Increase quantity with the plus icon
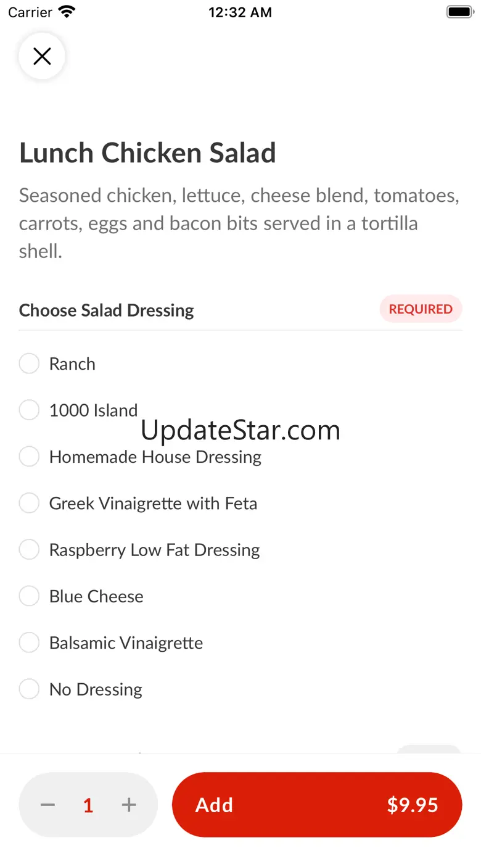Screen dimensions: 481x856 coord(129,805)
